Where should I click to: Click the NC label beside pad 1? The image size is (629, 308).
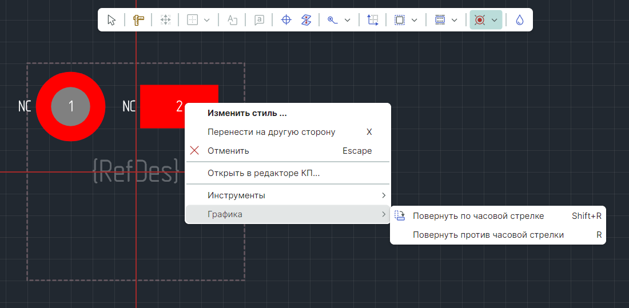coord(25,106)
